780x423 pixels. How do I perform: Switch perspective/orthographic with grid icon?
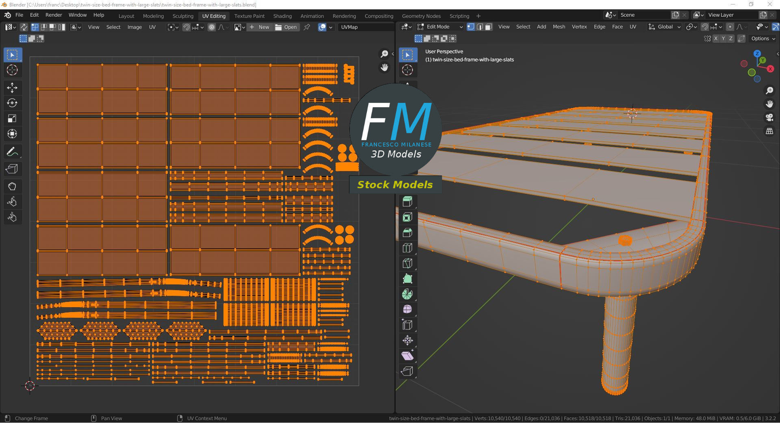(769, 131)
